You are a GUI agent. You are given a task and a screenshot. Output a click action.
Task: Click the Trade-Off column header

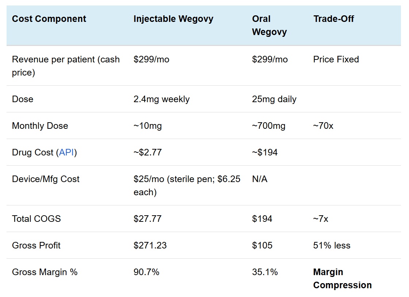click(x=333, y=19)
